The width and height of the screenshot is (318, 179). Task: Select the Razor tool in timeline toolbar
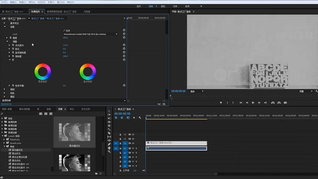point(109,133)
